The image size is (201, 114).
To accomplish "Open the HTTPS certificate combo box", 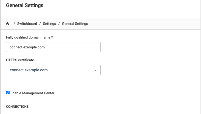I will coord(53,70).
